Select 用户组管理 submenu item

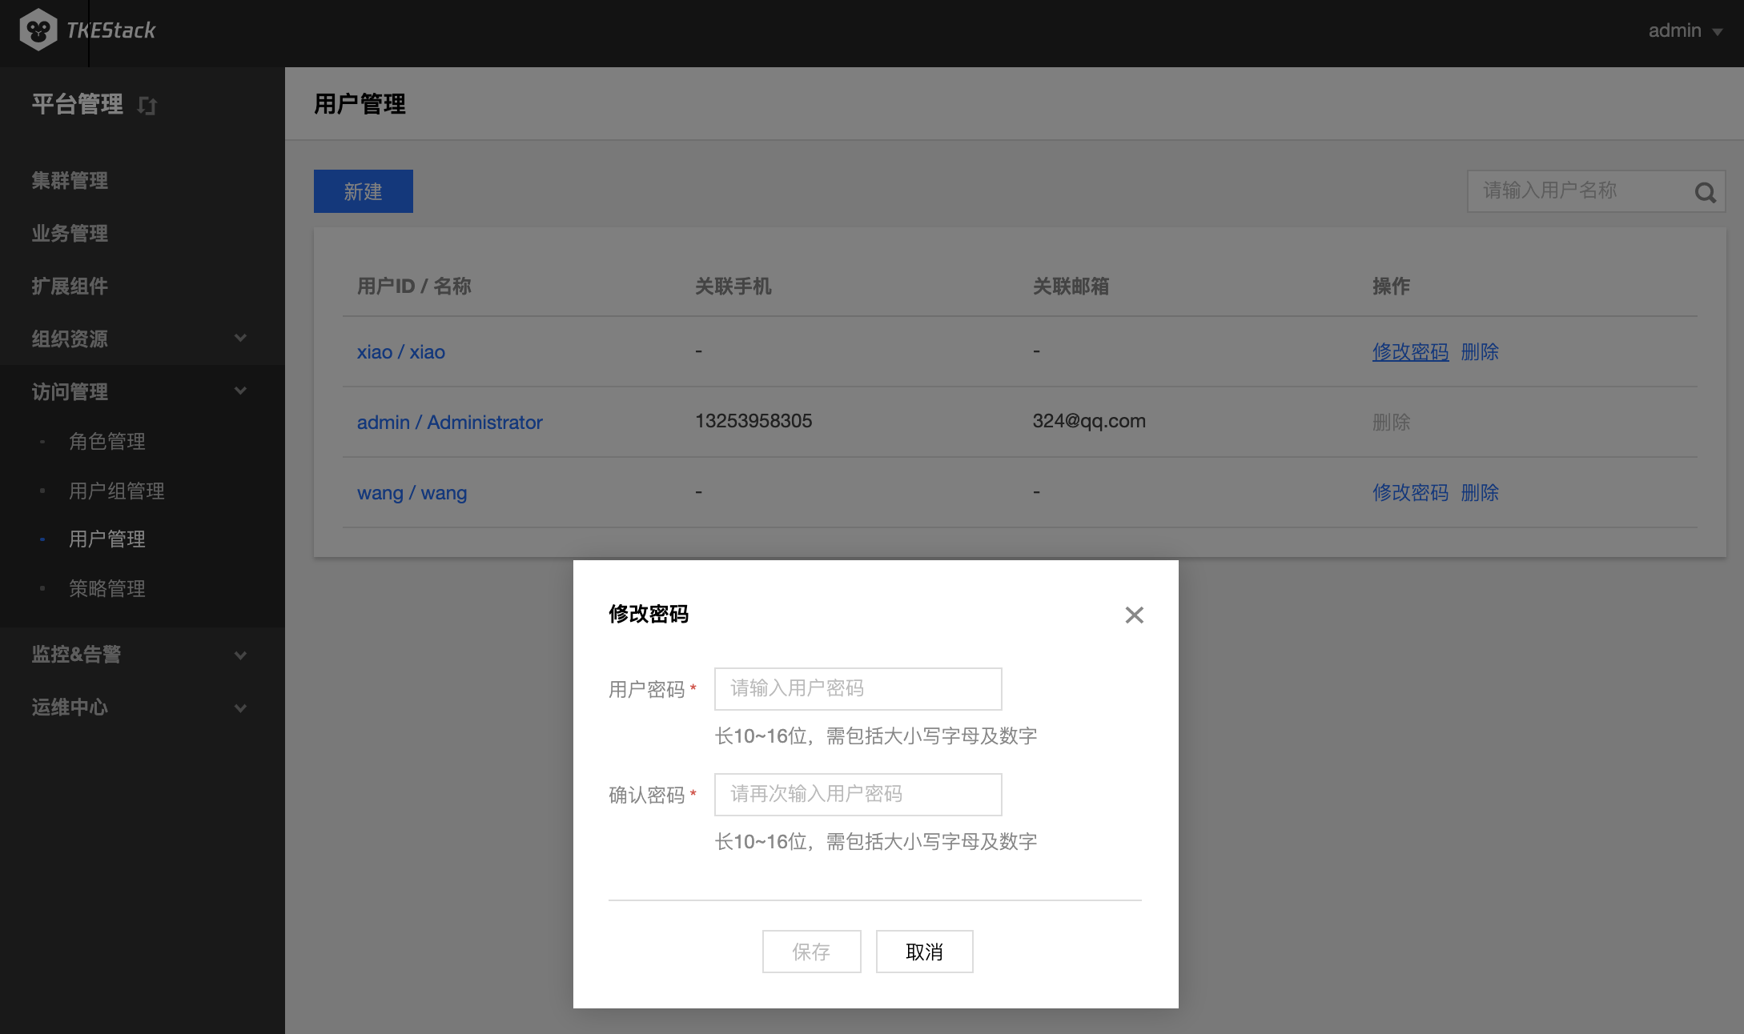pyautogui.click(x=117, y=491)
